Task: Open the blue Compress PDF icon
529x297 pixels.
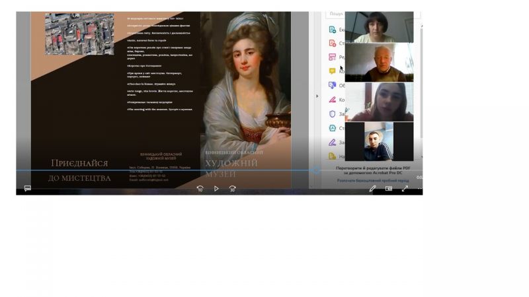Action: point(333,128)
